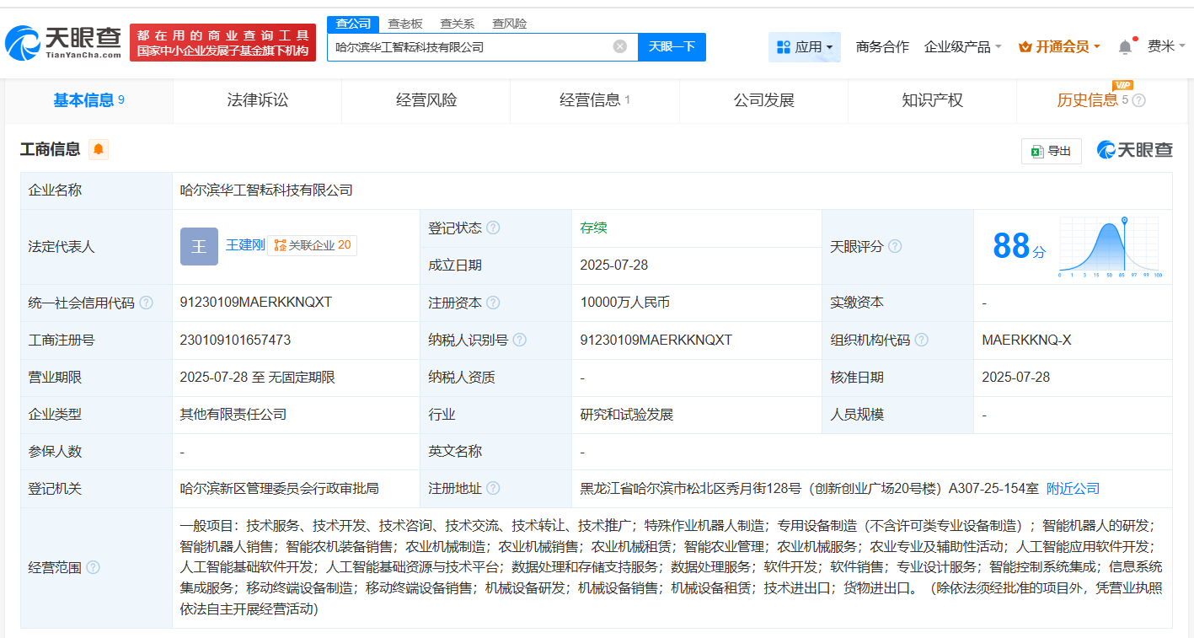Open the 附近公司 link
Viewport: 1194px width, 638px height.
(1072, 488)
